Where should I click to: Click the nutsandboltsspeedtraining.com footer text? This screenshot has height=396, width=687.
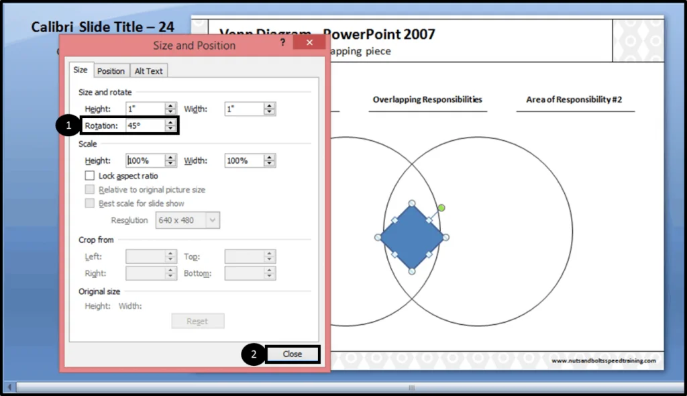pos(604,360)
